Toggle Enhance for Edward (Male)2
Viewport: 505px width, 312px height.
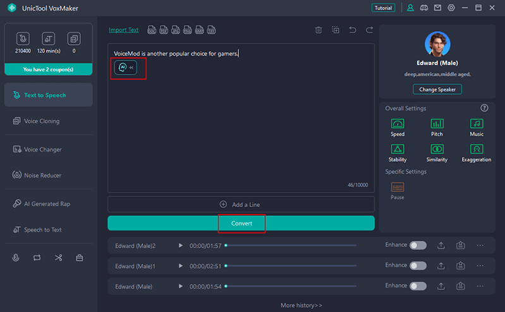pyautogui.click(x=418, y=245)
